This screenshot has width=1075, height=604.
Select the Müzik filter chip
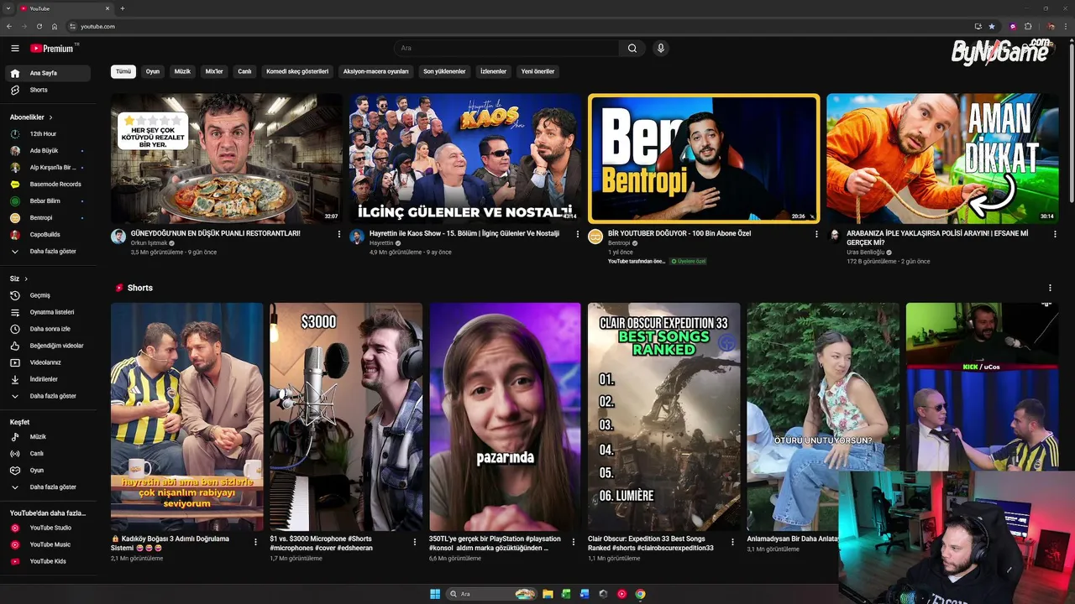182,71
